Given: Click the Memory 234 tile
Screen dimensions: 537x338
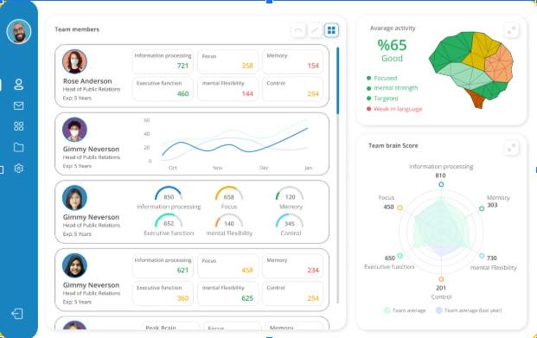Looking at the screenshot, I should click(x=293, y=266).
